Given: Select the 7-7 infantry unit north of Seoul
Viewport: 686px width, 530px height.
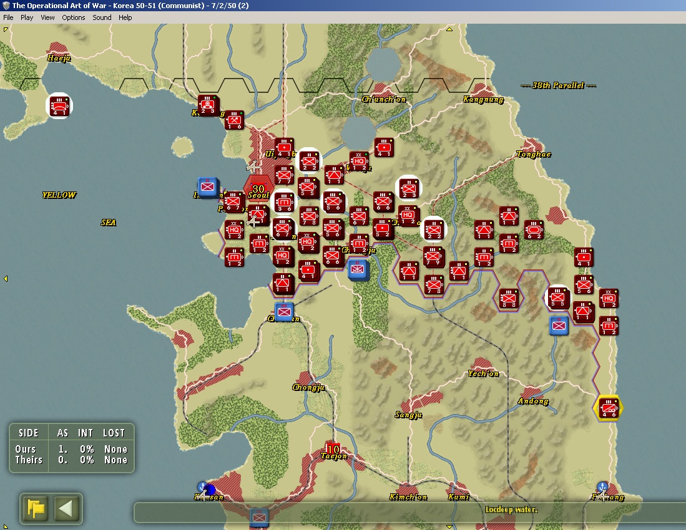Looking at the screenshot, I should (285, 175).
